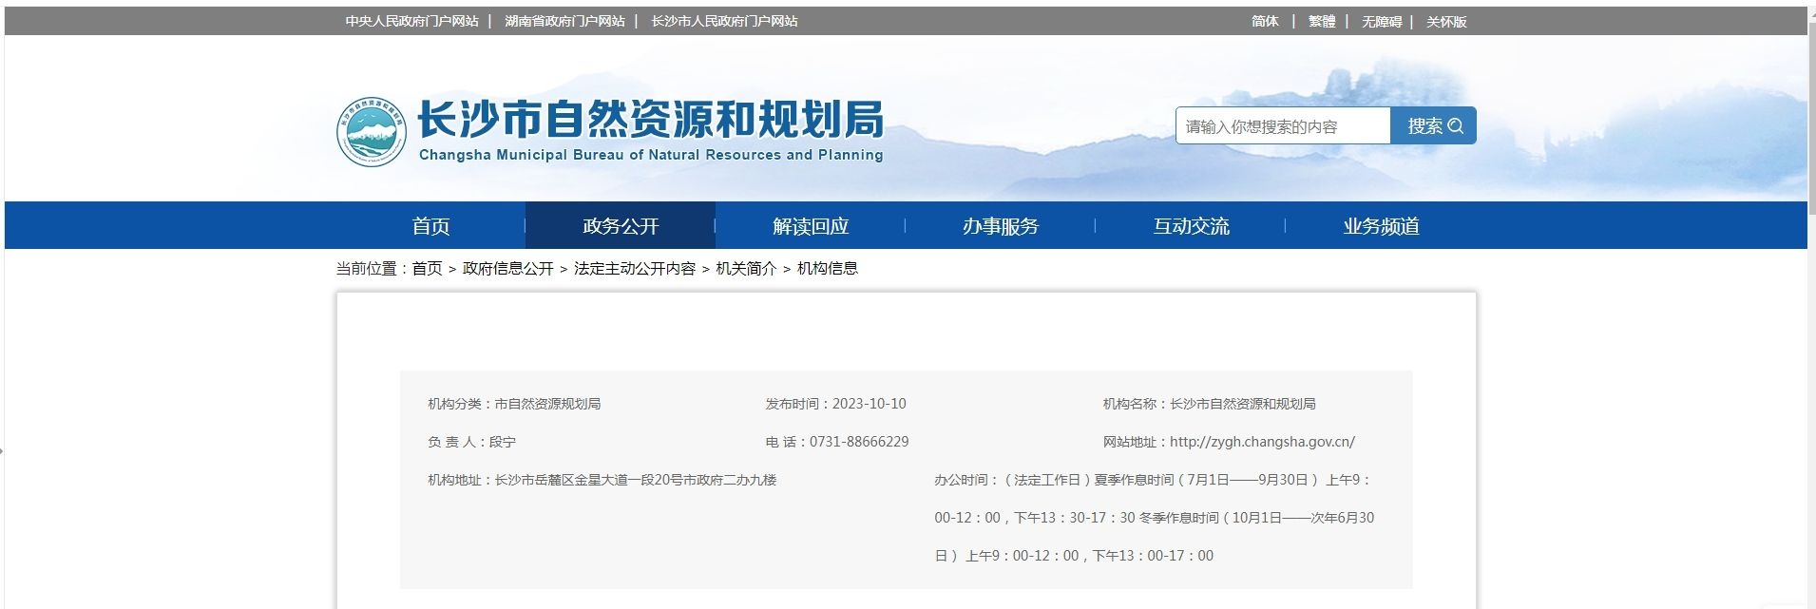The image size is (1816, 609).
Task: Open 互动交流 navigation tab
Action: tap(1191, 226)
